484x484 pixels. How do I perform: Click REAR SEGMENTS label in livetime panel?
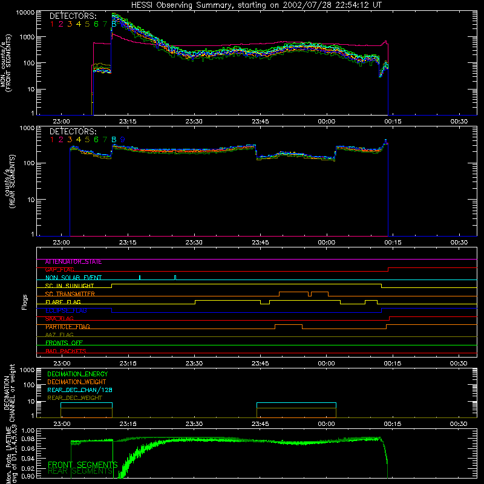[x=80, y=471]
